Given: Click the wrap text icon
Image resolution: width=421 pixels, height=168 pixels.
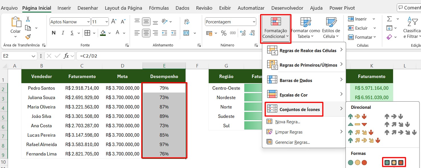Looking at the screenshot, I should point(187,22).
